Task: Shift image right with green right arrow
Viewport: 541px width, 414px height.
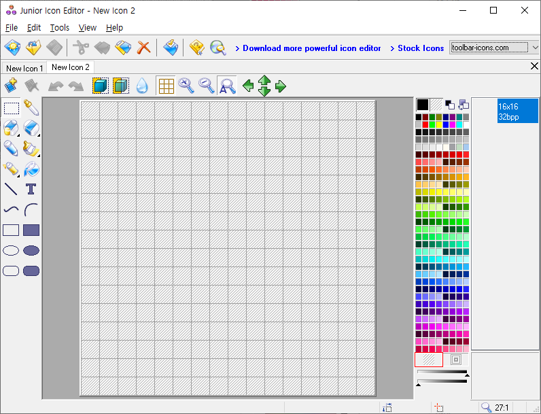Action: (x=281, y=86)
